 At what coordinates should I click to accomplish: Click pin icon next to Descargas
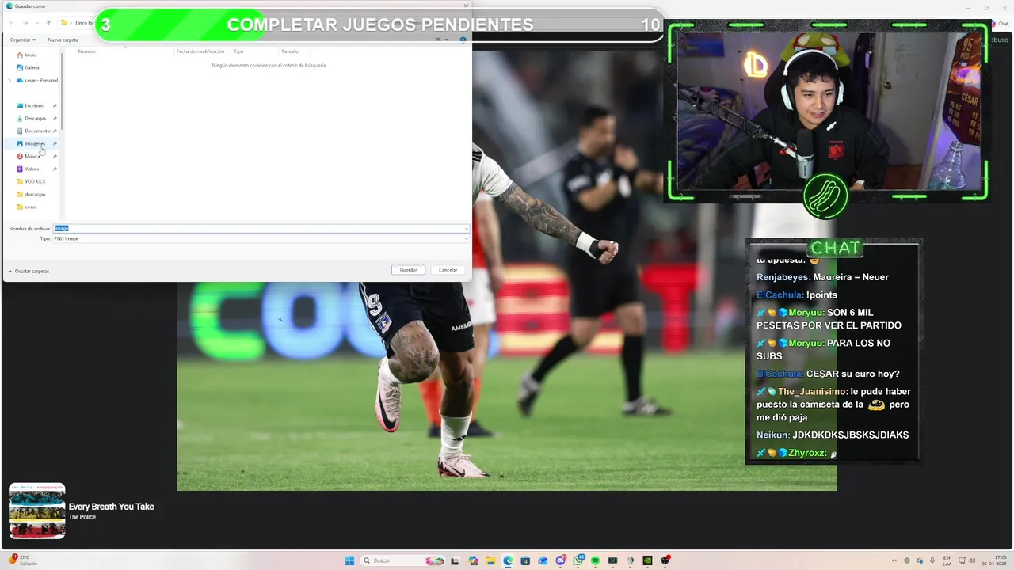pos(55,118)
